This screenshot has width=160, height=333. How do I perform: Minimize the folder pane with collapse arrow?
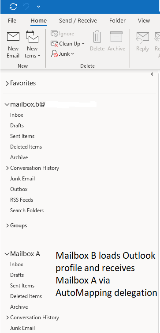[152, 74]
